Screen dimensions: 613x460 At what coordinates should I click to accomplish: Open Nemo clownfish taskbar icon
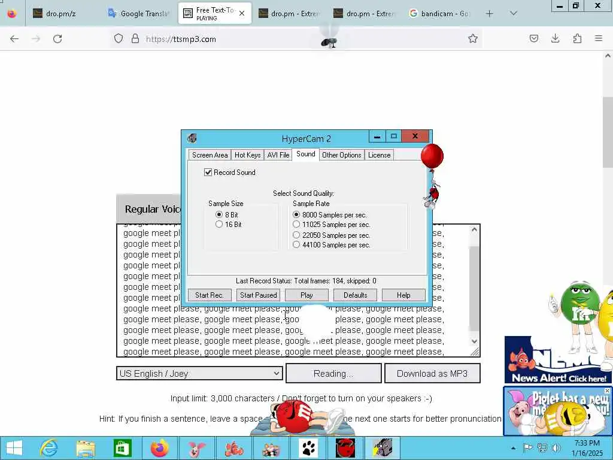[233, 448]
